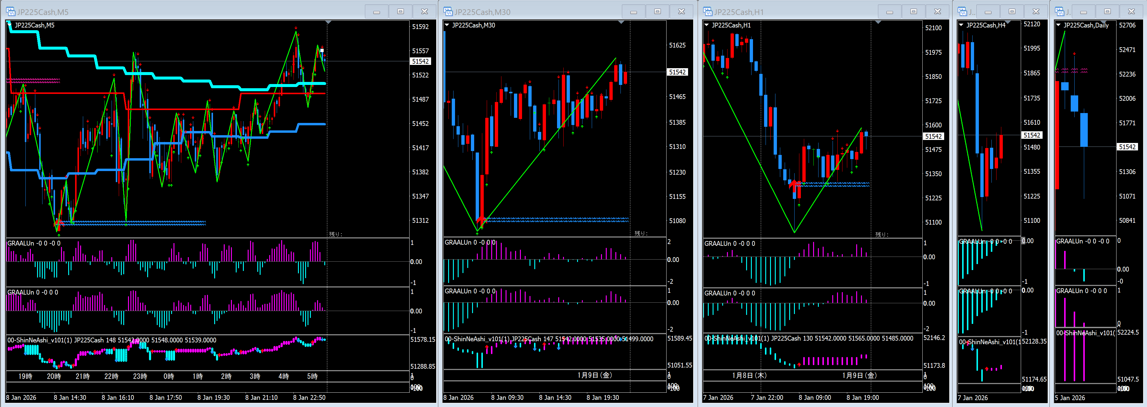Minimize the JP225Cash,H1 chart window
The image size is (1147, 407).
890,12
